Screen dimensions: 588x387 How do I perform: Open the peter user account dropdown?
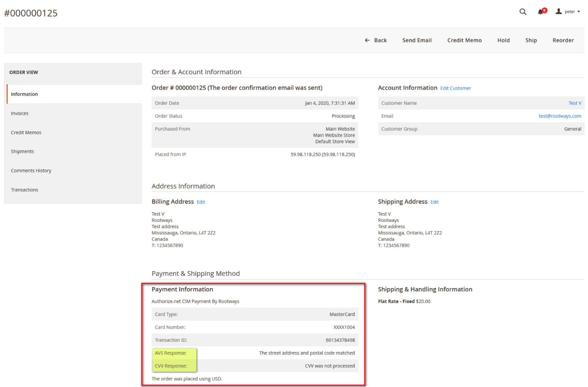567,12
